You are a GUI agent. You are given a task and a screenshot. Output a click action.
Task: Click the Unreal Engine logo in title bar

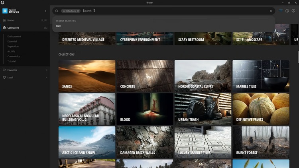pyautogui.click(x=2, y=2)
